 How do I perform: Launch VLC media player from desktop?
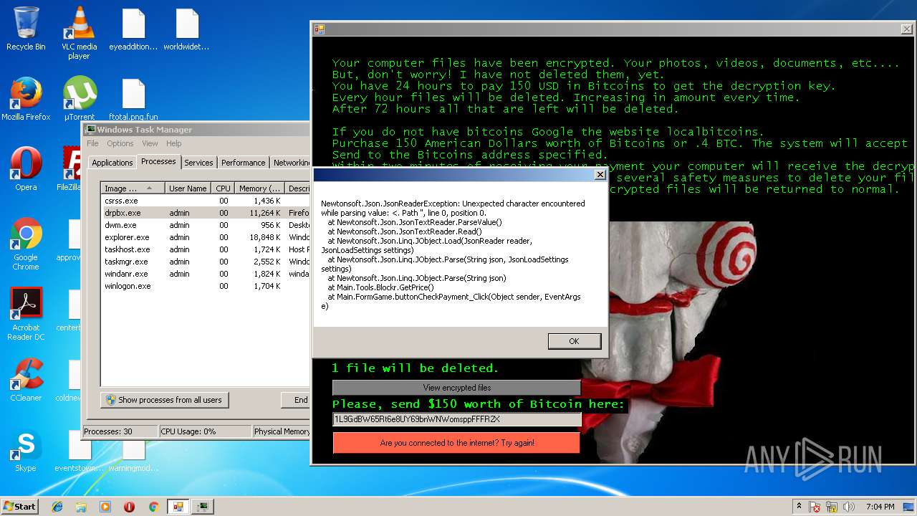click(x=79, y=32)
